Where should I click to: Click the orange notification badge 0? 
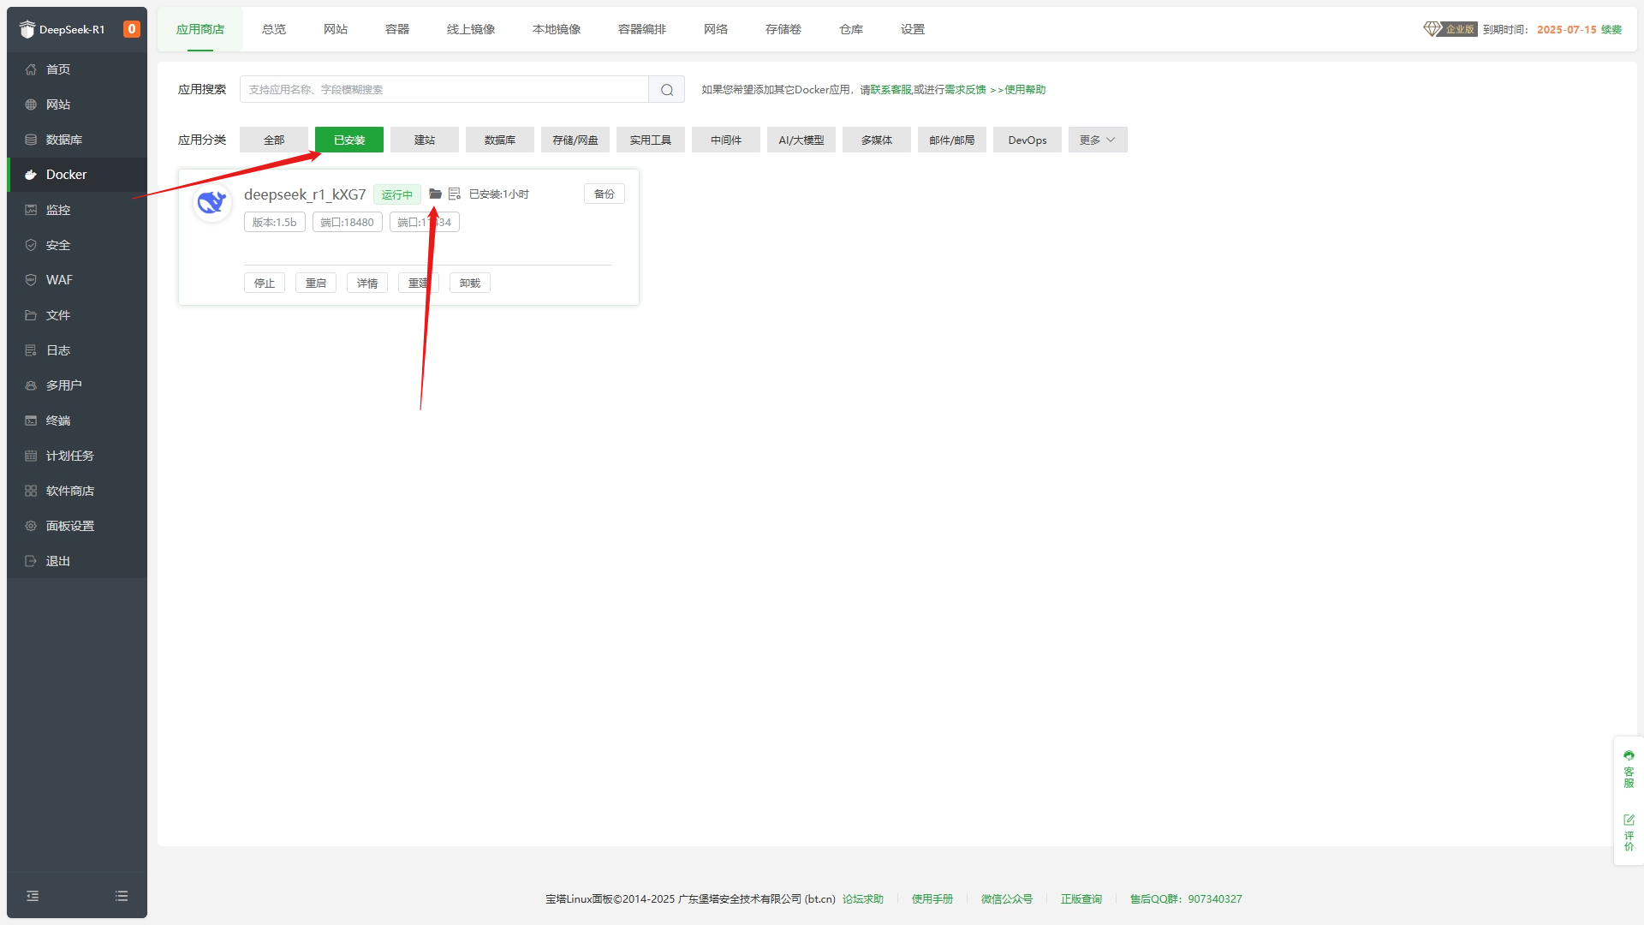[x=132, y=29]
